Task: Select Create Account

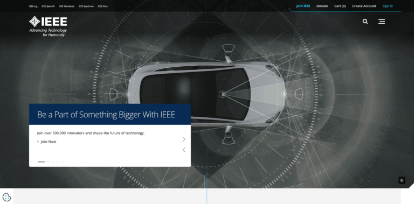Action: pos(364,6)
